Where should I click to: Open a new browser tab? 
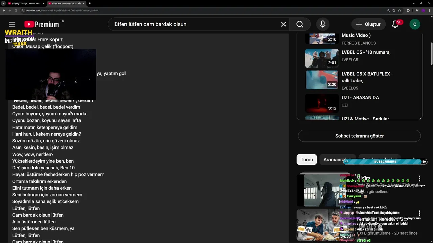[90, 3]
